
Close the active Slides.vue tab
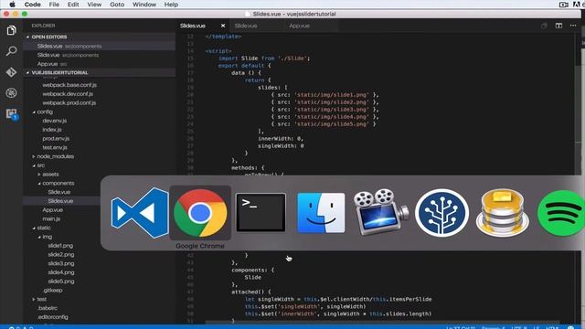pyautogui.click(x=223, y=26)
